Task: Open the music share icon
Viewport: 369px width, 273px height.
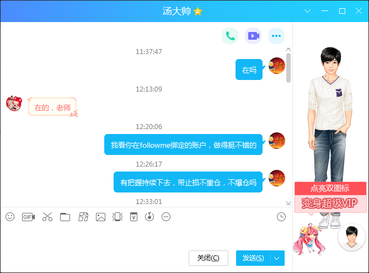Action: pyautogui.click(x=149, y=217)
